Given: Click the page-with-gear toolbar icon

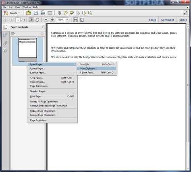Looking at the screenshot, I should [78, 13].
